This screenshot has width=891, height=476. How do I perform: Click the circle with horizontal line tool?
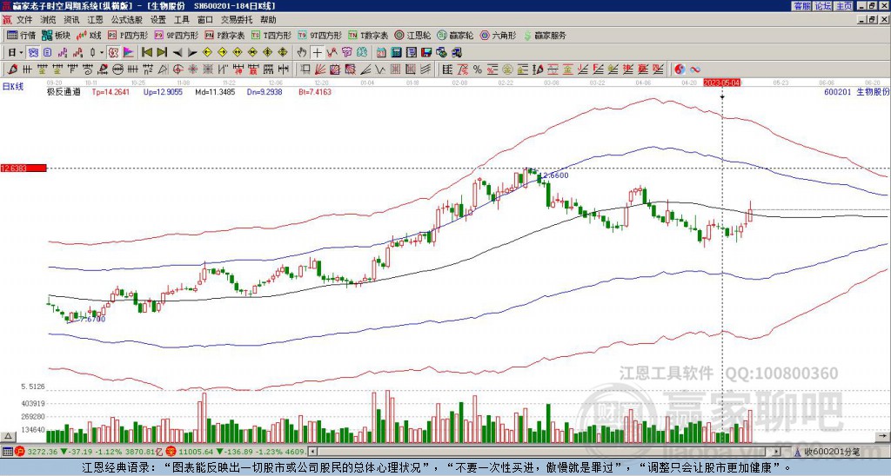(x=117, y=69)
